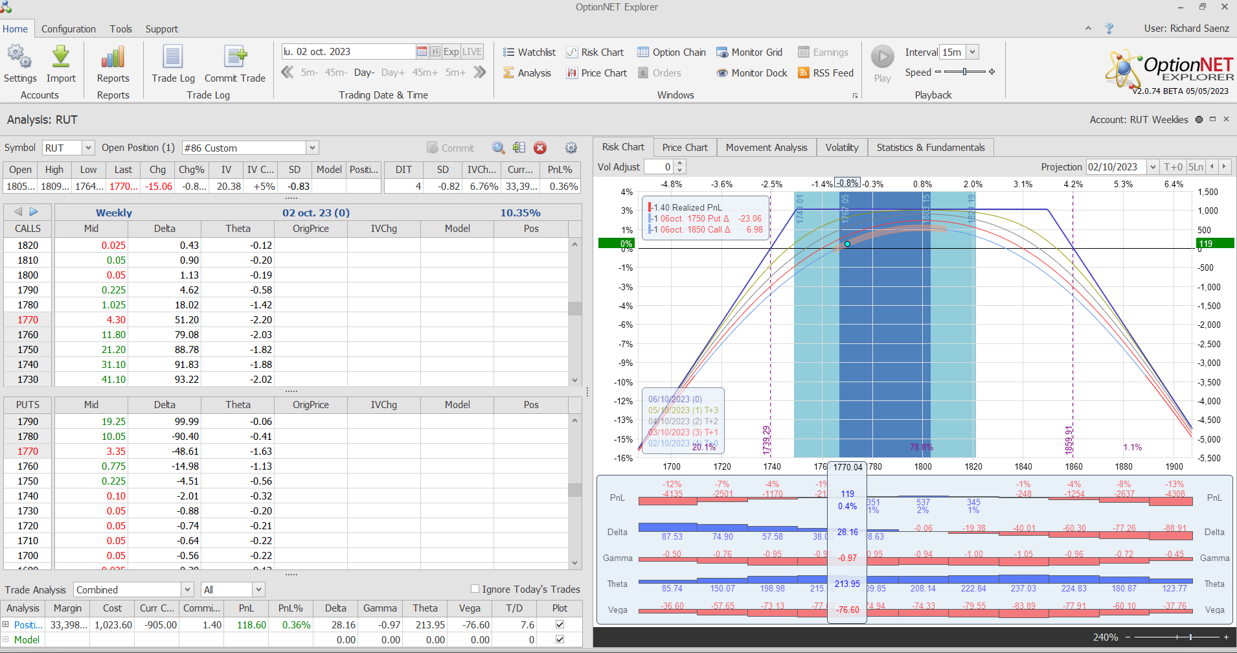This screenshot has width=1237, height=653.
Task: Open the Trade Analysis Combined dropdown
Action: coord(187,590)
